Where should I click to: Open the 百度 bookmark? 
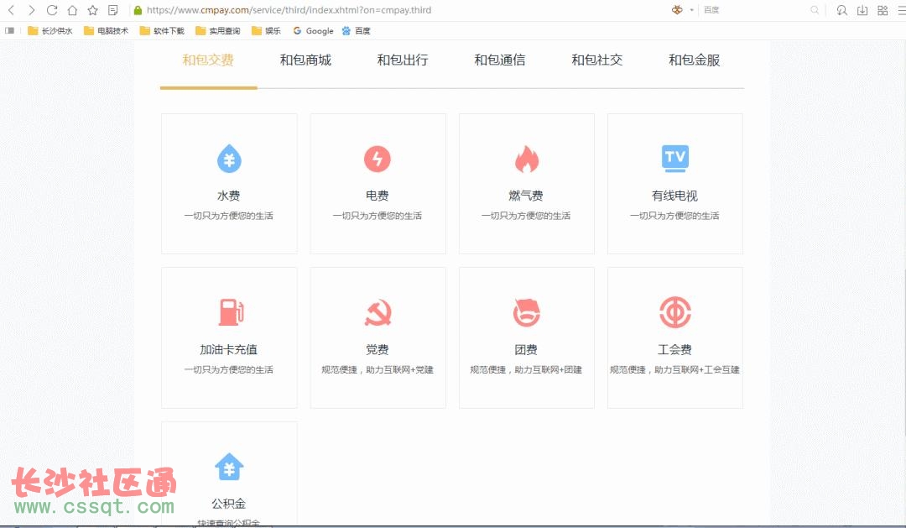point(356,31)
